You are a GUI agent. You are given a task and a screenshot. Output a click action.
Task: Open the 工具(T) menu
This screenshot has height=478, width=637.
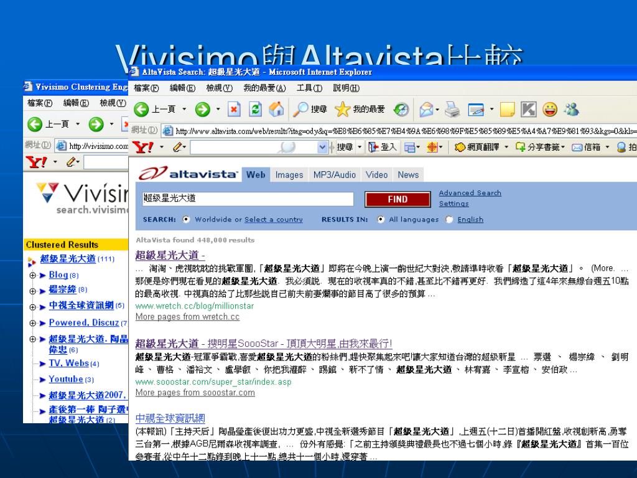309,88
